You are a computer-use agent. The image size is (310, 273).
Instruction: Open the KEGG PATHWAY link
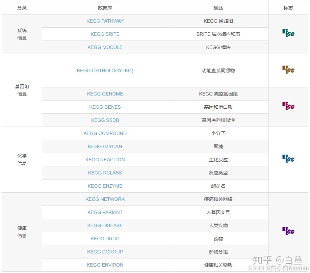coord(105,21)
